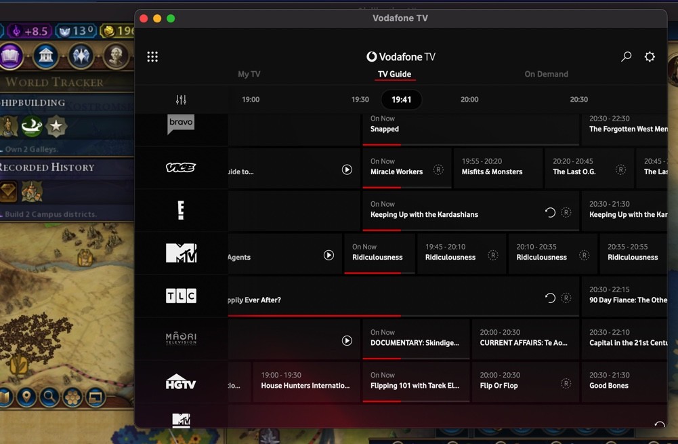Open Great People bust button in Civilization
Image resolution: width=678 pixels, height=444 pixels.
116,56
